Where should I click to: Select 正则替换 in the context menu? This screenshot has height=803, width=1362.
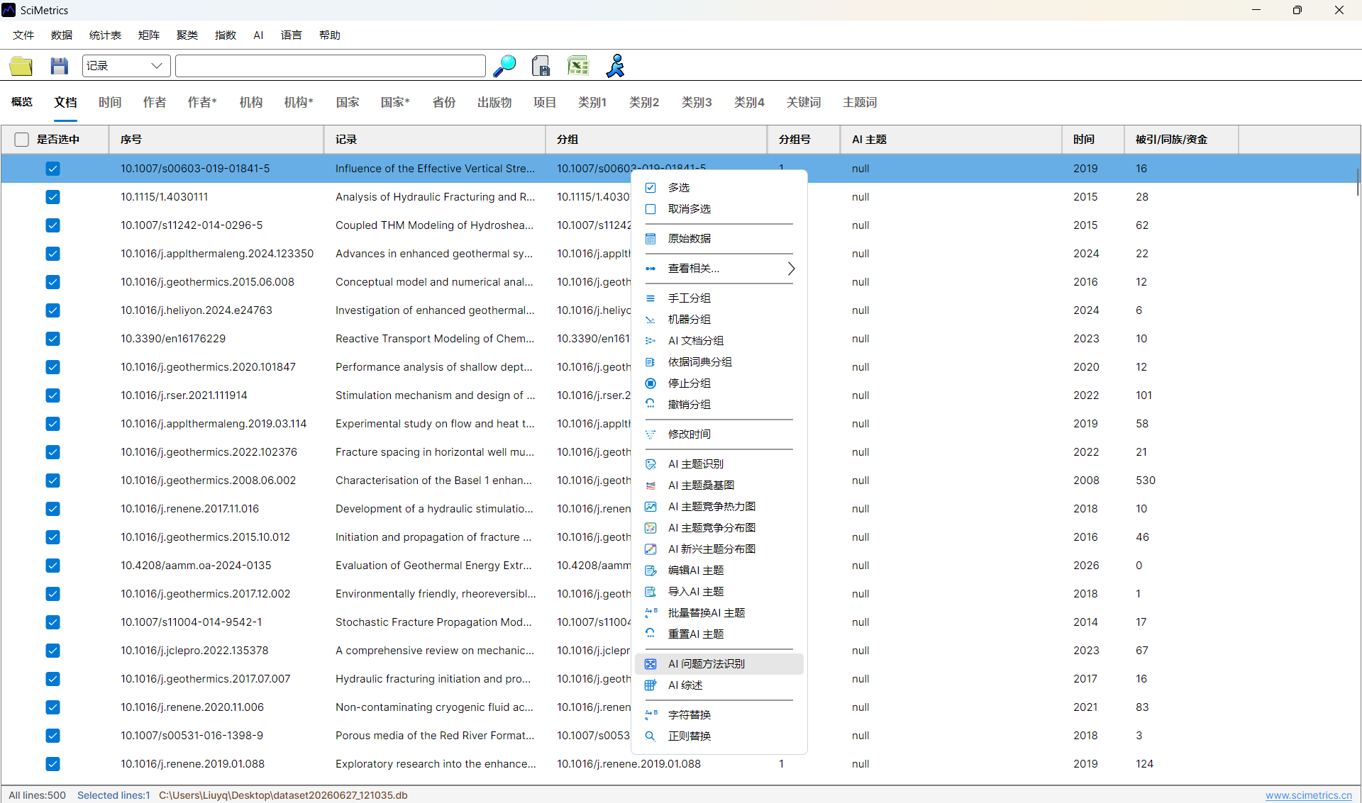click(x=719, y=736)
